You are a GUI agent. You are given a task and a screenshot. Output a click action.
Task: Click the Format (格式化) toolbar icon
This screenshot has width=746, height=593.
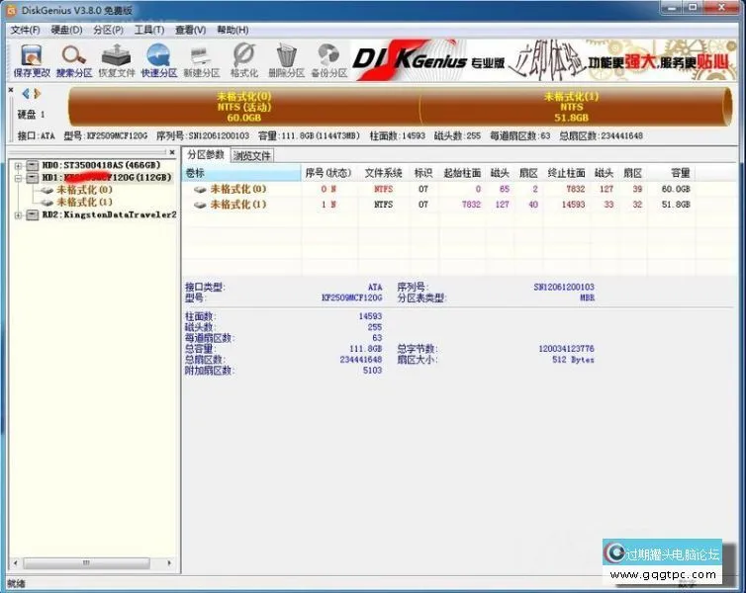pos(243,59)
